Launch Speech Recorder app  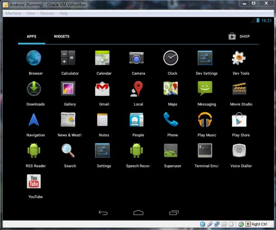[137, 150]
